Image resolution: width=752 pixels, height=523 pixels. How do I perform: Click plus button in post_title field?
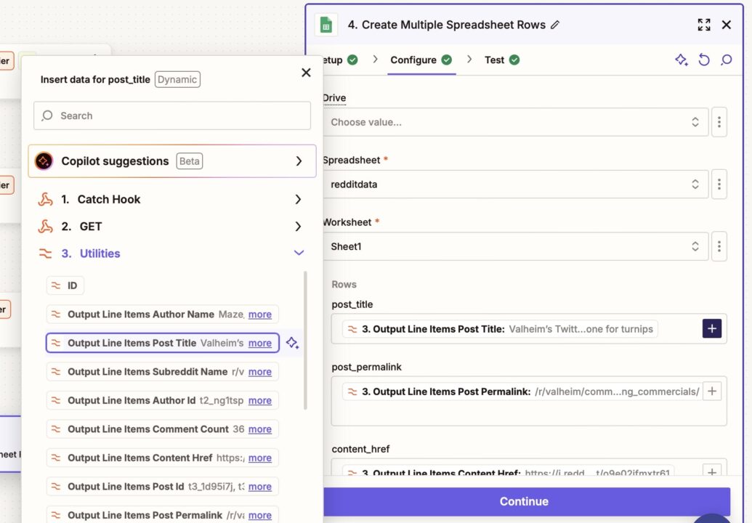(x=712, y=328)
